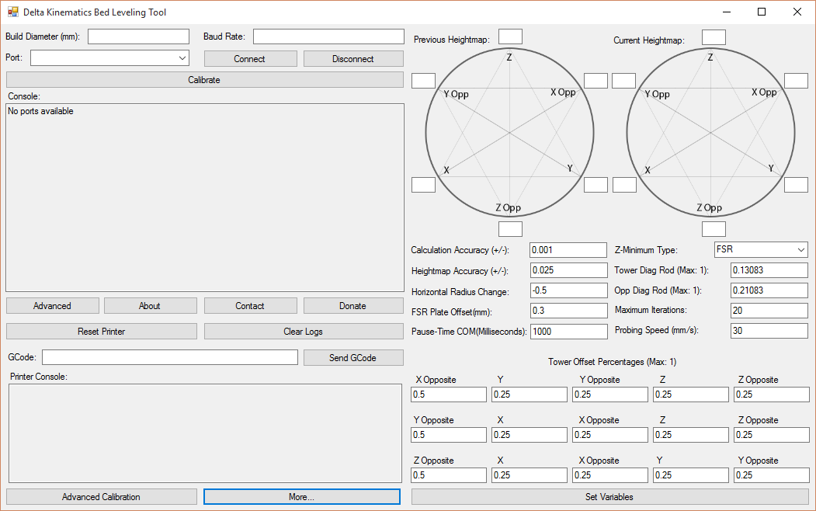Open the Advanced settings
This screenshot has height=511, width=816.
[52, 306]
